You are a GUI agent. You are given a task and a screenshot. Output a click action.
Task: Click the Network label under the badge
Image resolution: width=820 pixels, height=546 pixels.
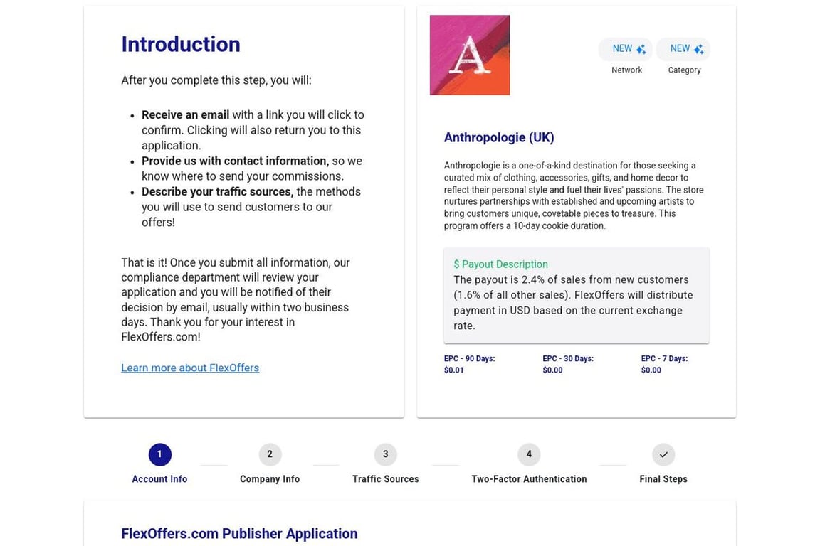point(626,70)
